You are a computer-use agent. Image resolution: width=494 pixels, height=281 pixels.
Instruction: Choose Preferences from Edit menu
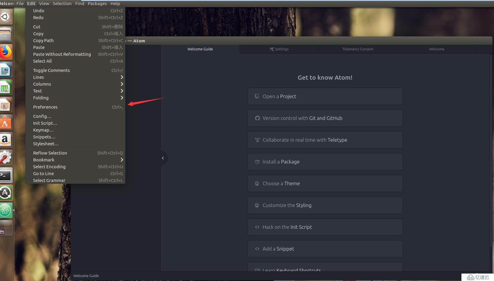[75, 107]
